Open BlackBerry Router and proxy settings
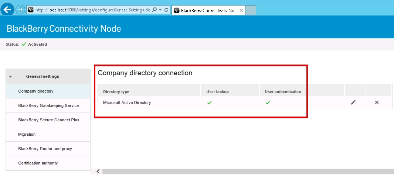The height and width of the screenshot is (194, 394). (45, 149)
